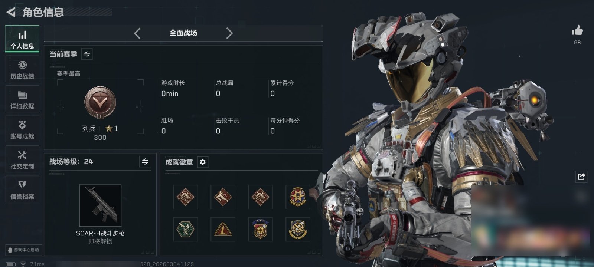The image size is (594, 267).
Task: Open the 个人信息 sidebar tab
Action: coord(22,39)
